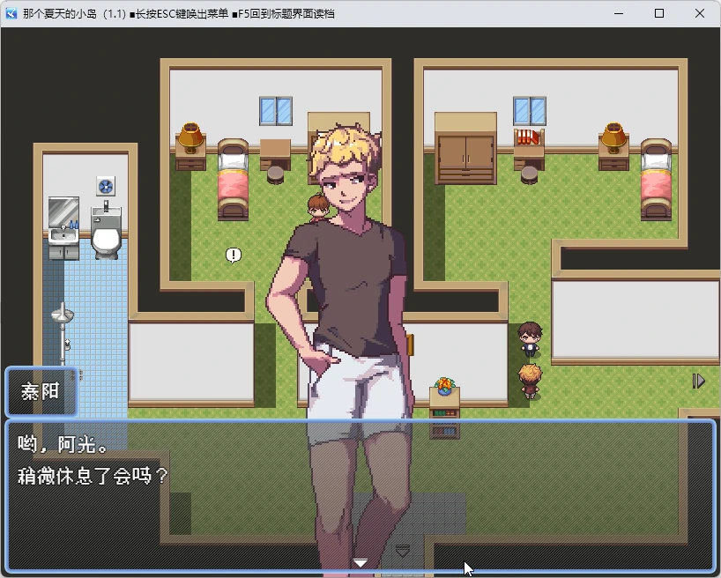Image resolution: width=721 pixels, height=578 pixels.
Task: Click the fast-forward skip arrow icon
Action: 699,381
